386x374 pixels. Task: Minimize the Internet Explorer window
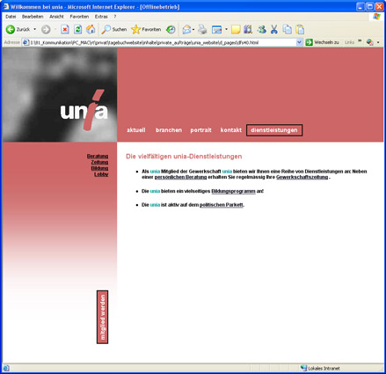point(361,6)
